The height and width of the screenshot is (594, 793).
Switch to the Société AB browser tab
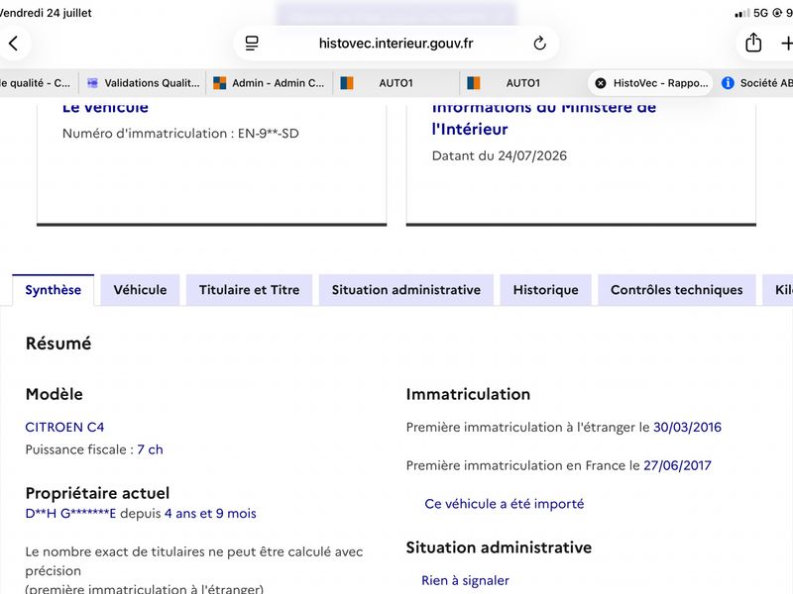[x=754, y=83]
